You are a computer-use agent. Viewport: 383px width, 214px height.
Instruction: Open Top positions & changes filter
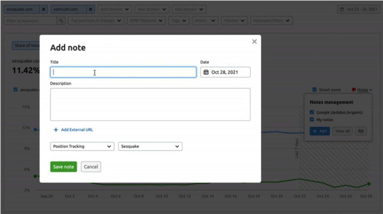point(96,21)
